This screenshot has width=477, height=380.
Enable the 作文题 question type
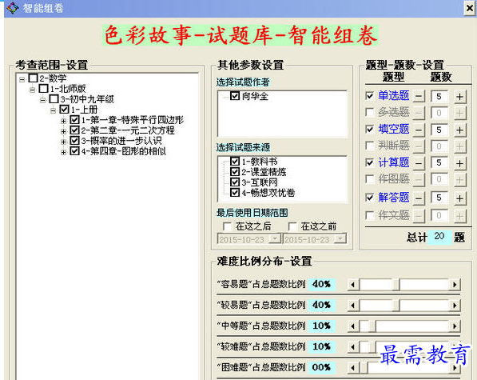coord(370,215)
